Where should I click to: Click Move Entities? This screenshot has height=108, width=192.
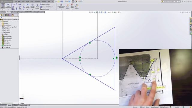(x=45, y=9)
